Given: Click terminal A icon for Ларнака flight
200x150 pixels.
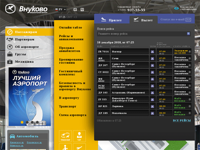Looking at the screenshot, I should [x=152, y=107].
